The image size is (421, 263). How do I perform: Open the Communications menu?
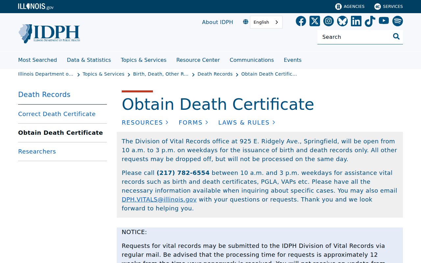point(252,60)
